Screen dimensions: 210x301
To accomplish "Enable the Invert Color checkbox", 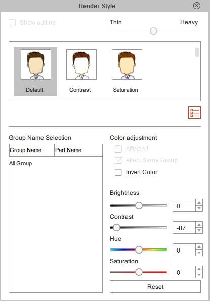I will pyautogui.click(x=118, y=172).
